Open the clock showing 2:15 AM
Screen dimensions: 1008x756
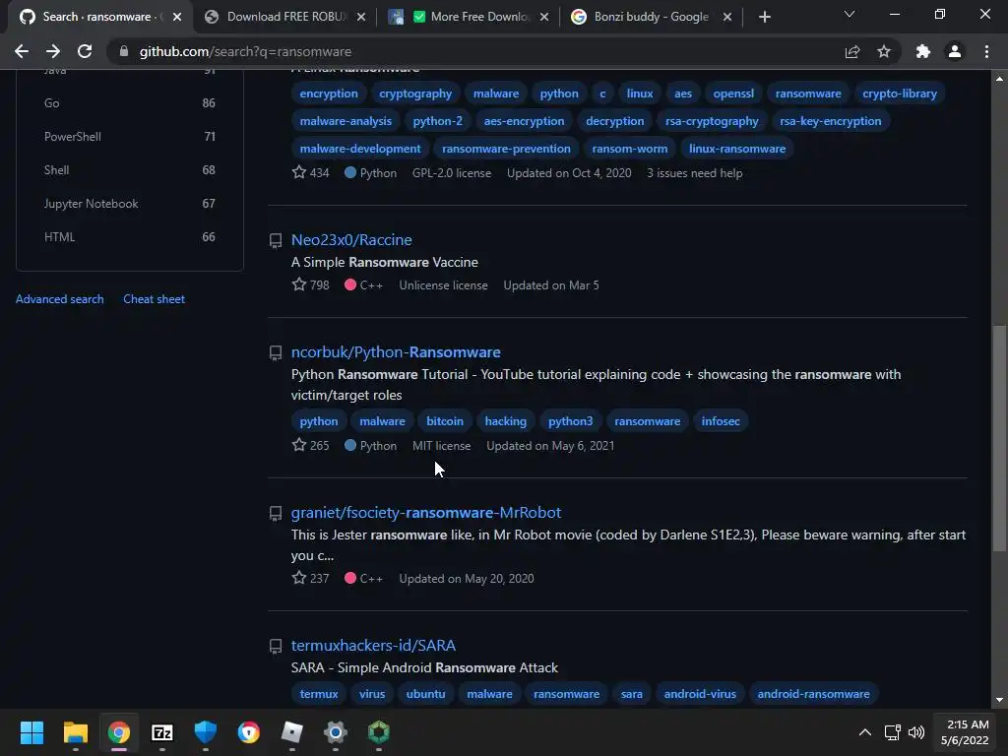(965, 732)
